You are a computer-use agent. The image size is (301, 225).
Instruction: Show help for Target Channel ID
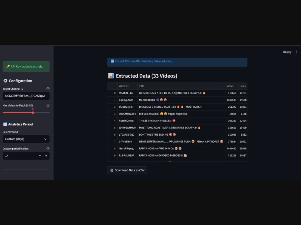48,89
